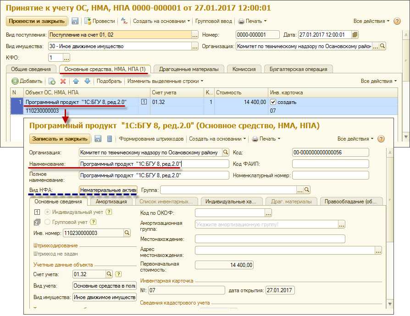Open Все действия menu in the asset card
The image size is (410, 316).
point(355,139)
